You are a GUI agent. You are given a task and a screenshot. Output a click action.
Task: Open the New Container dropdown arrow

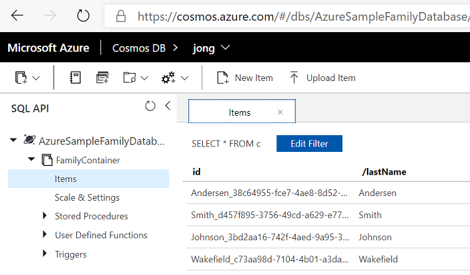[x=36, y=78]
